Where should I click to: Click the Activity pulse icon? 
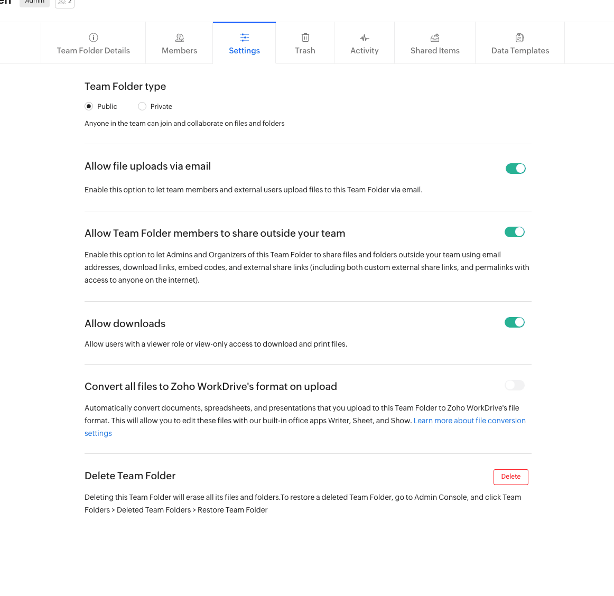pyautogui.click(x=365, y=38)
